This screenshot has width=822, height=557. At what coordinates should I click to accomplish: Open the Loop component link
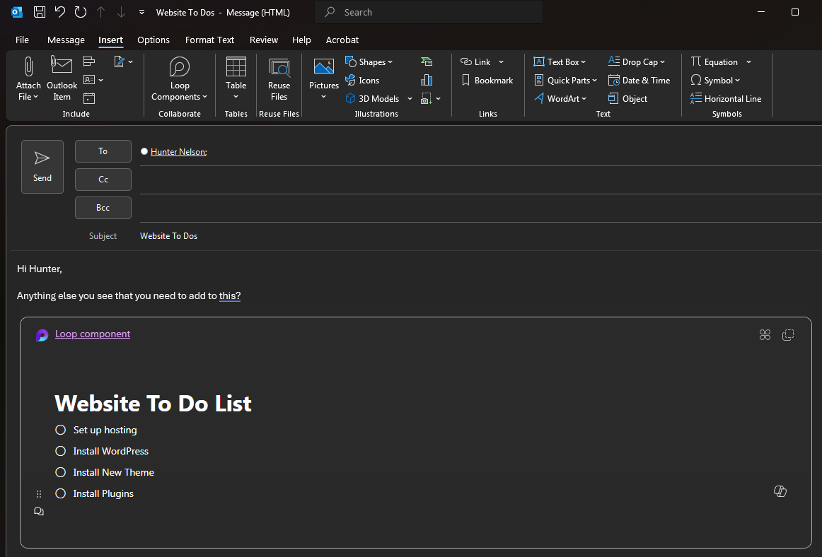click(93, 334)
